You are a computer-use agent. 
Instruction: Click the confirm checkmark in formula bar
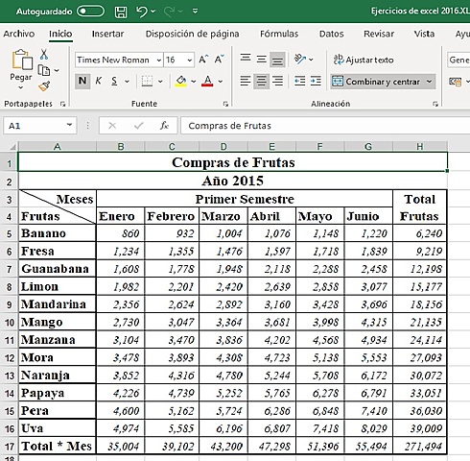(138, 126)
